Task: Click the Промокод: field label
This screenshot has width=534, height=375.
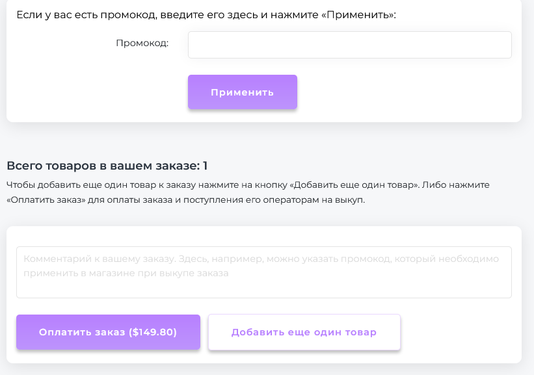Action: [x=142, y=44]
